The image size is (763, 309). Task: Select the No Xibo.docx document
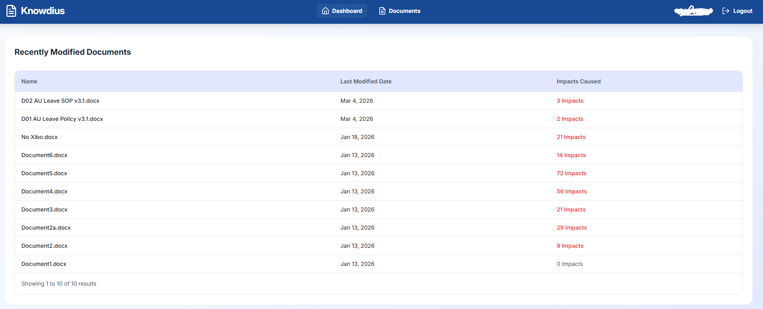pos(39,137)
